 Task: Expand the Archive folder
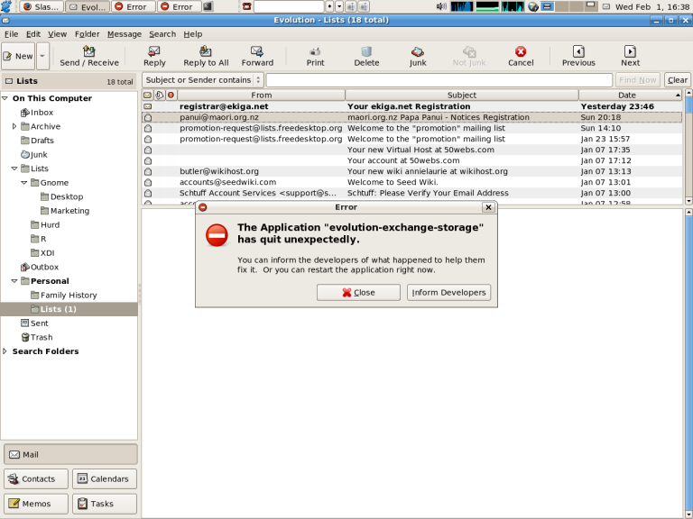click(x=14, y=126)
